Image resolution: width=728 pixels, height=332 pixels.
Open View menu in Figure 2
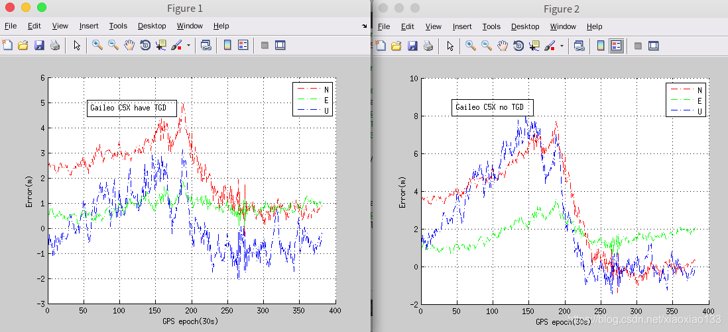433,26
